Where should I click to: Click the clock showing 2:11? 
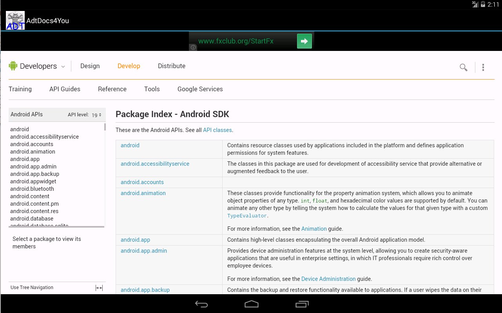[x=493, y=5]
